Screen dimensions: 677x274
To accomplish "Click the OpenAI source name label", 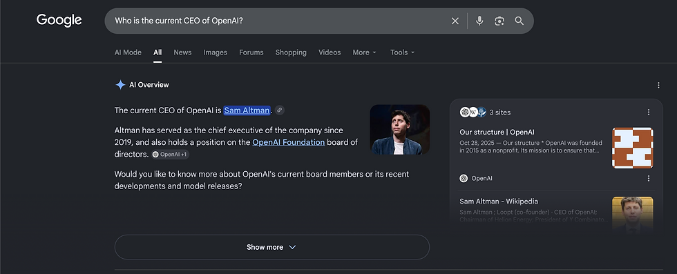I will 482,178.
